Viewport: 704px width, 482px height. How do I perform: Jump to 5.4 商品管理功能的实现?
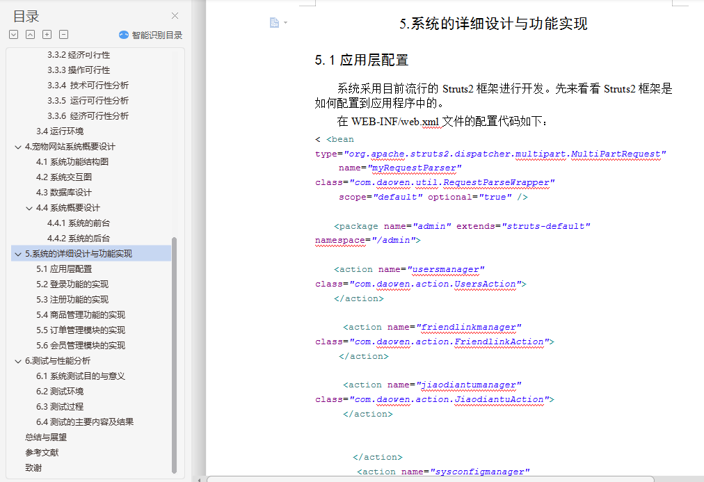(81, 314)
